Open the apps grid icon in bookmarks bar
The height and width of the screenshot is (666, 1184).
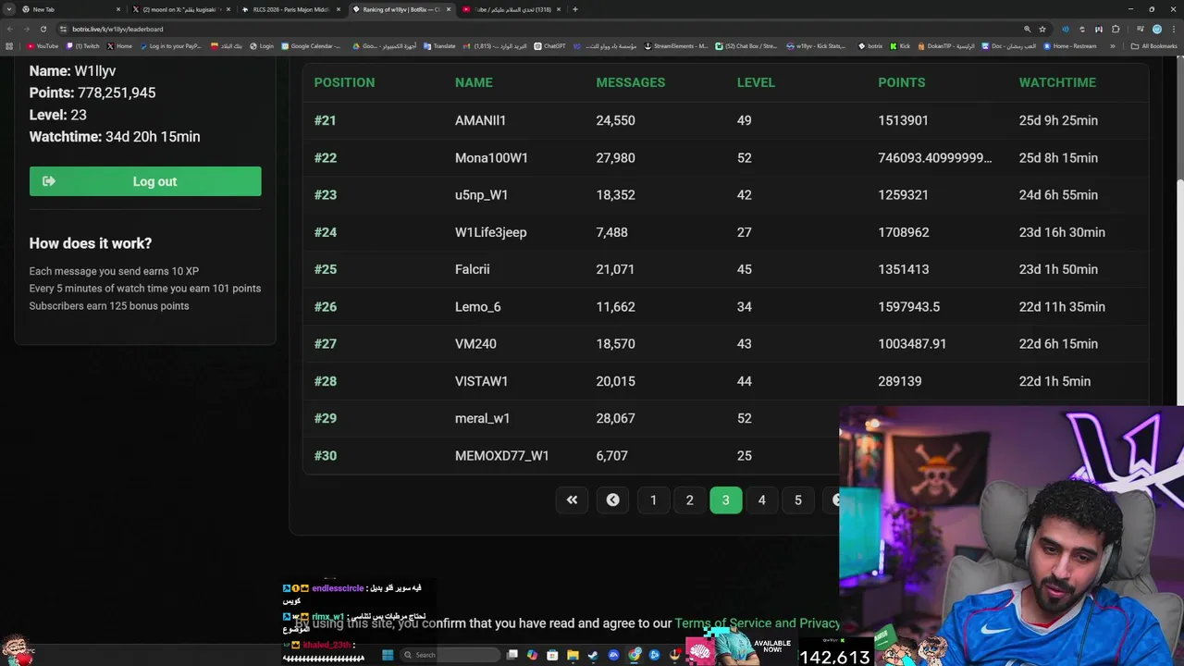point(9,46)
